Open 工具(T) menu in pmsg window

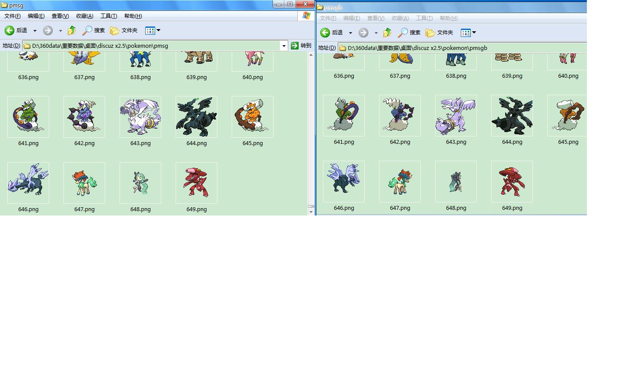(x=109, y=16)
